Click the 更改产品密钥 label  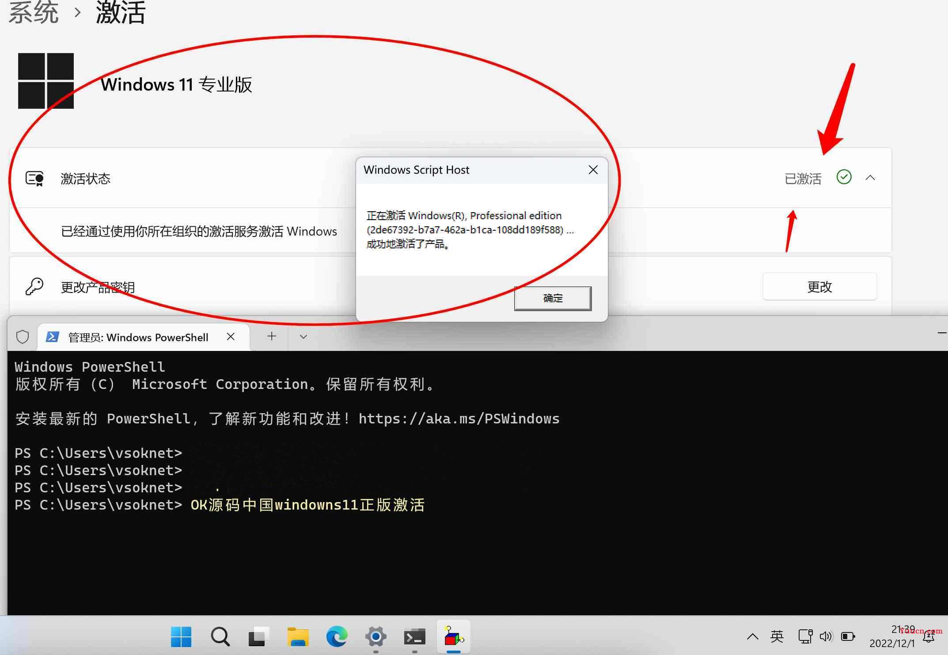[x=98, y=287]
